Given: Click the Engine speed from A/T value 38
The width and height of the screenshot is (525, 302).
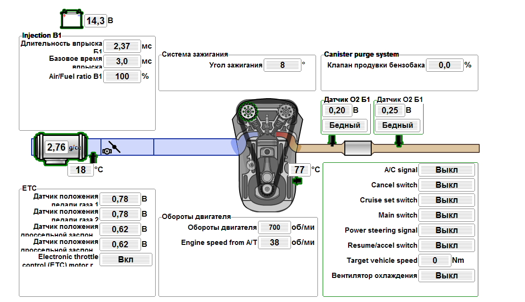Looking at the screenshot, I should click(274, 243).
